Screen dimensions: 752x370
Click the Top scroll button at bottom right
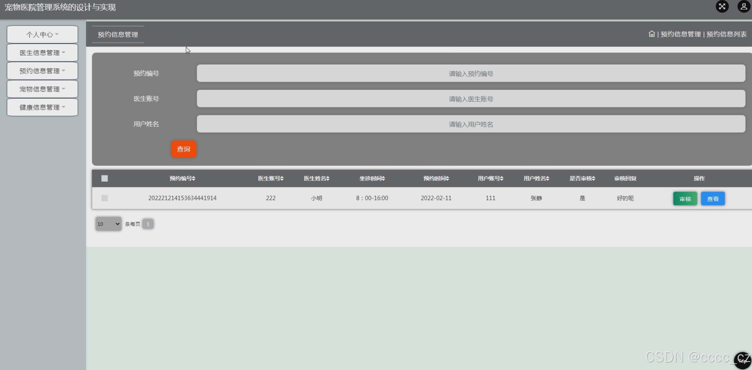[742, 361]
